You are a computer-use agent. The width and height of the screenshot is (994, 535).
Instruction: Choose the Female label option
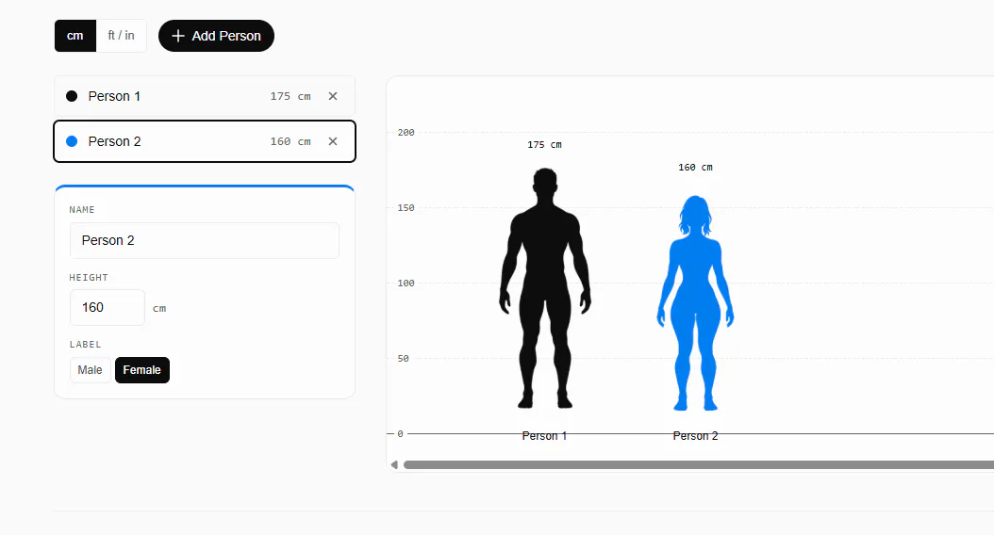tap(142, 370)
